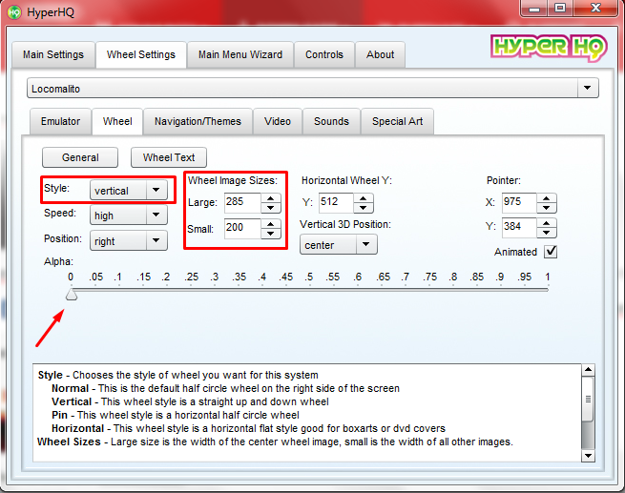Click the 'Horizontal' style description line
The image size is (625, 493).
[x=248, y=428]
